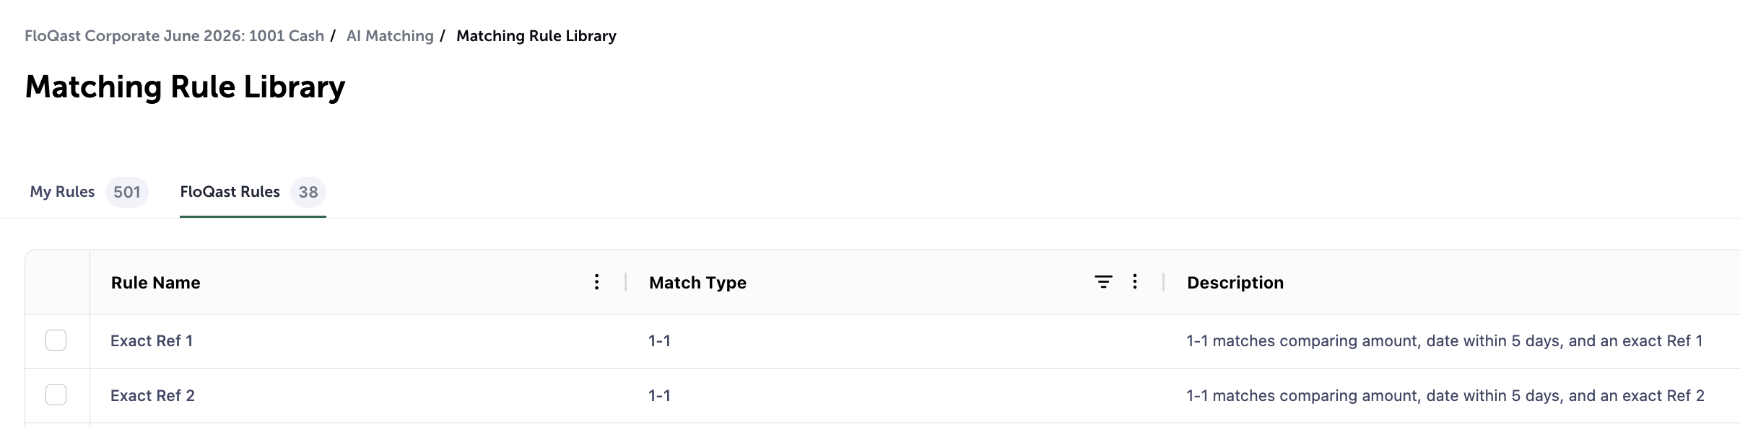Click the 38 count badge on FloQast Rules
This screenshot has height=427, width=1740.
(308, 192)
